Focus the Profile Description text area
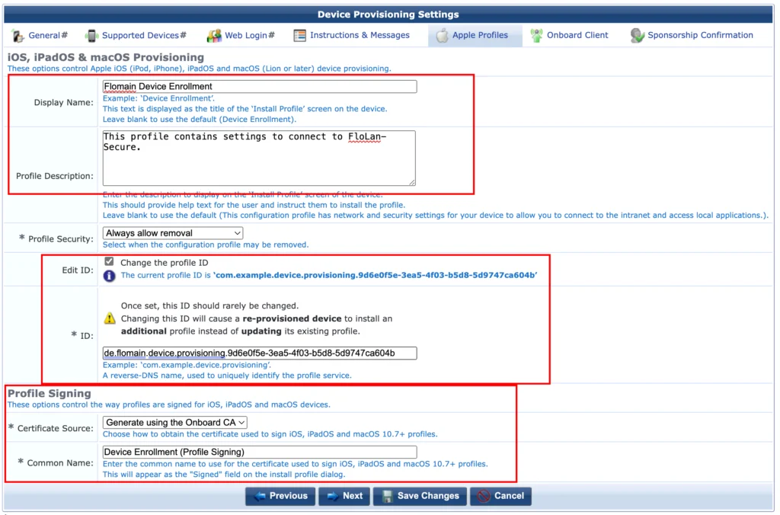Screen dimensions: 780x515 (259, 158)
